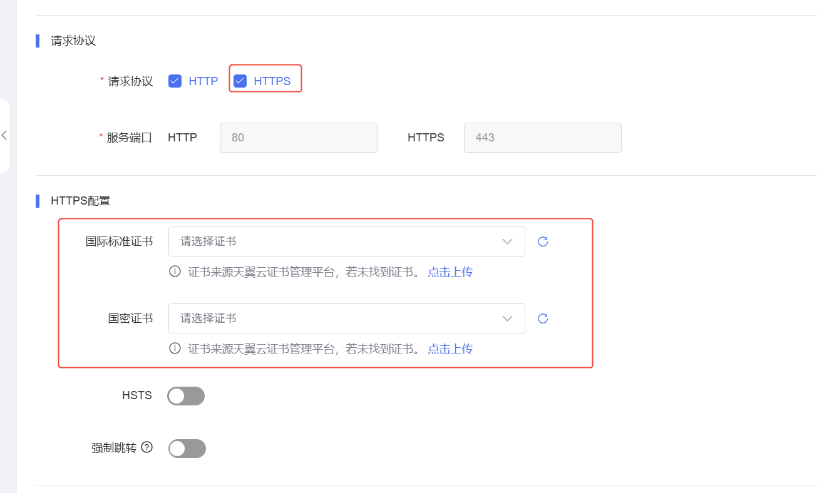Image resolution: width=817 pixels, height=493 pixels.
Task: Click the info icon under 国密证书
Action: click(175, 348)
